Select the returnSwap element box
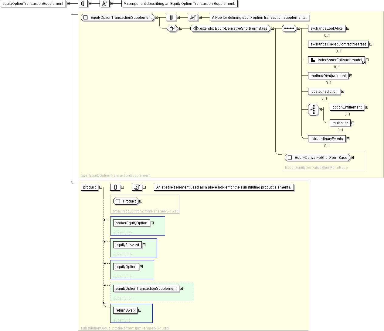The image size is (384, 331). (x=125, y=310)
